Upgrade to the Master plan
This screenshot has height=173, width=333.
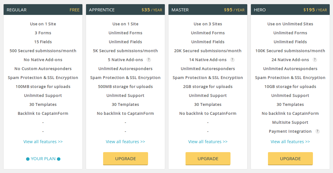click(x=208, y=158)
